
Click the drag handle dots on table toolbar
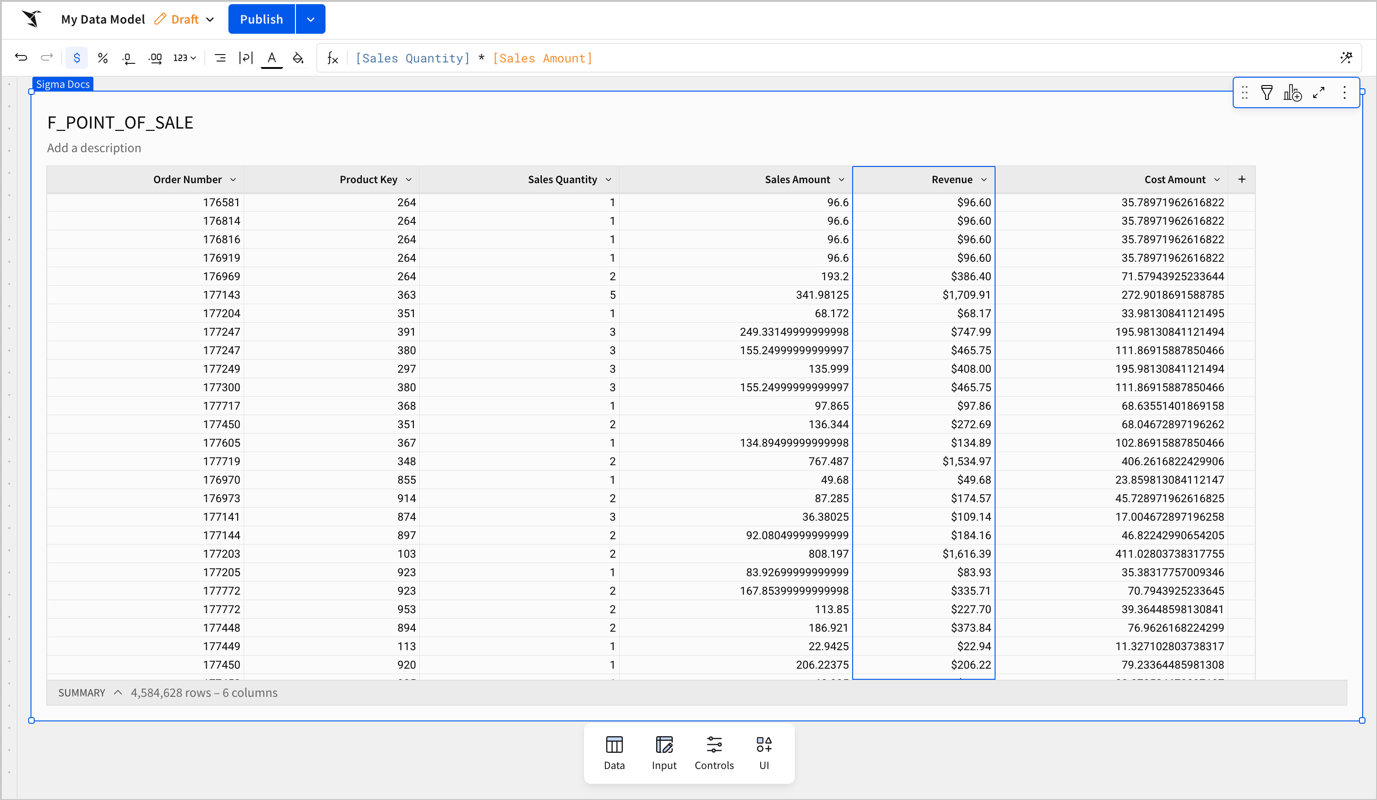pyautogui.click(x=1244, y=93)
